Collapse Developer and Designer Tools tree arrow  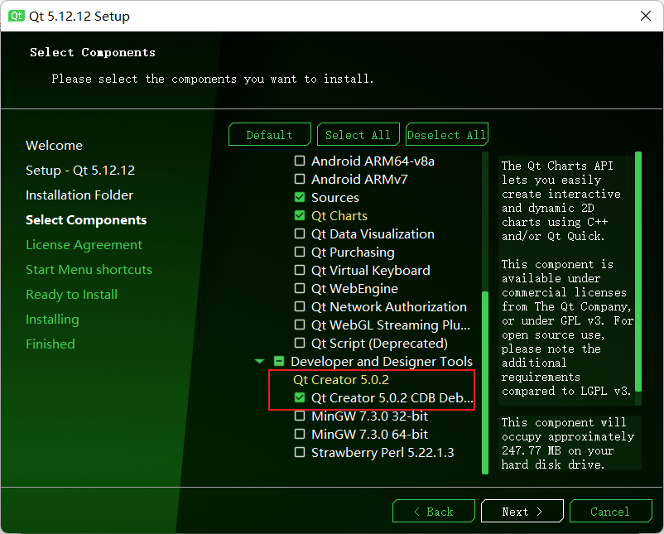[260, 361]
